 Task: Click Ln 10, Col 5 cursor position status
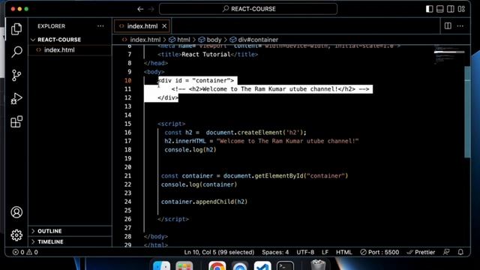(x=219, y=252)
